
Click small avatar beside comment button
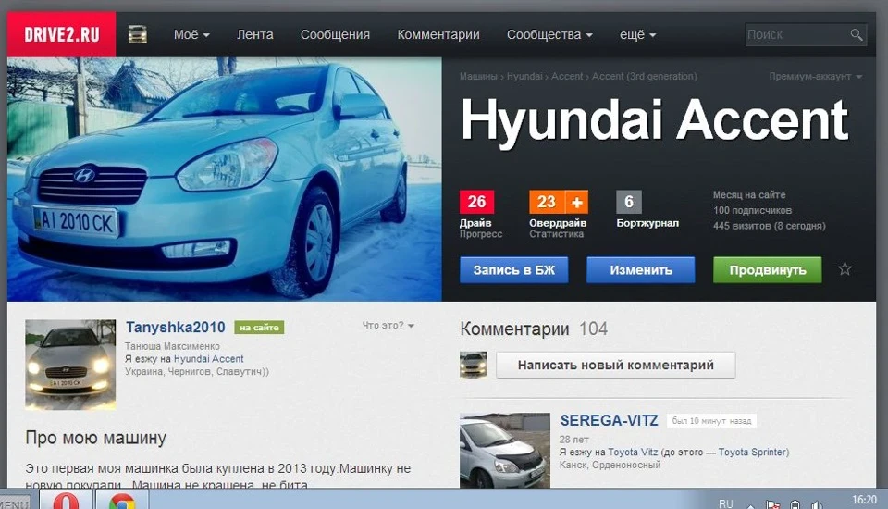click(473, 365)
